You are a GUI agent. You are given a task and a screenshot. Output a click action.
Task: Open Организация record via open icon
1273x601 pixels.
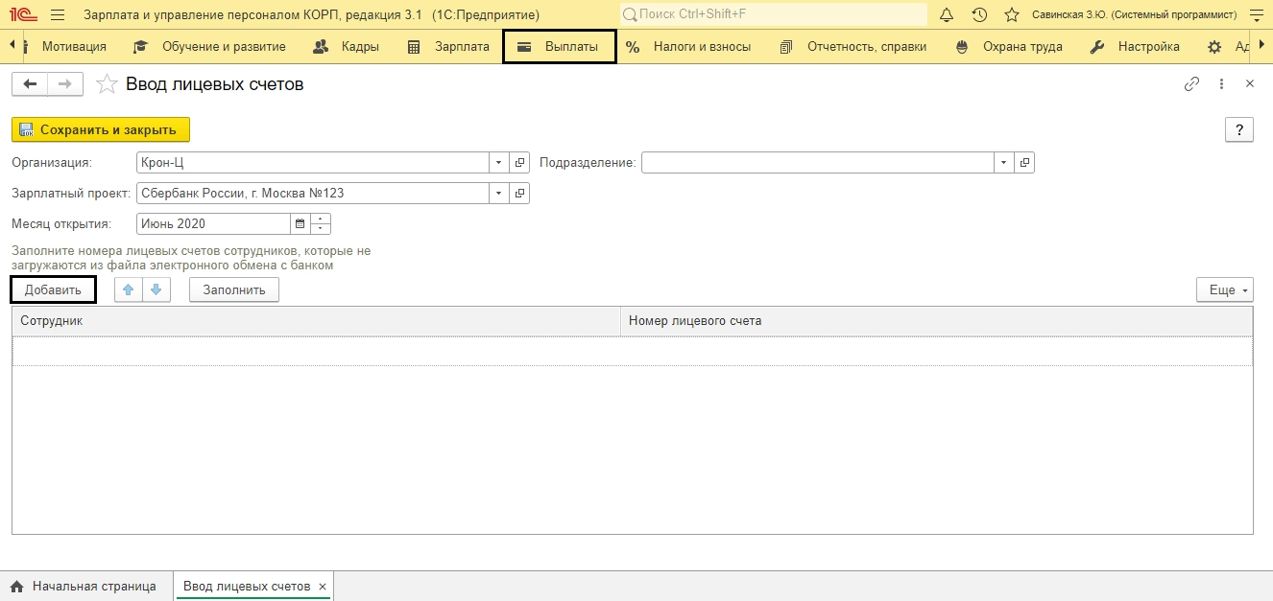[519, 163]
